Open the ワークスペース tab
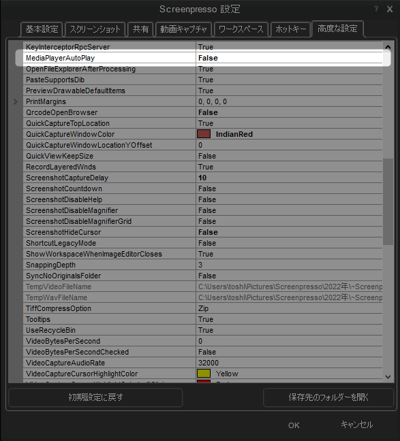Viewport: 400px width, 441px height. click(241, 29)
